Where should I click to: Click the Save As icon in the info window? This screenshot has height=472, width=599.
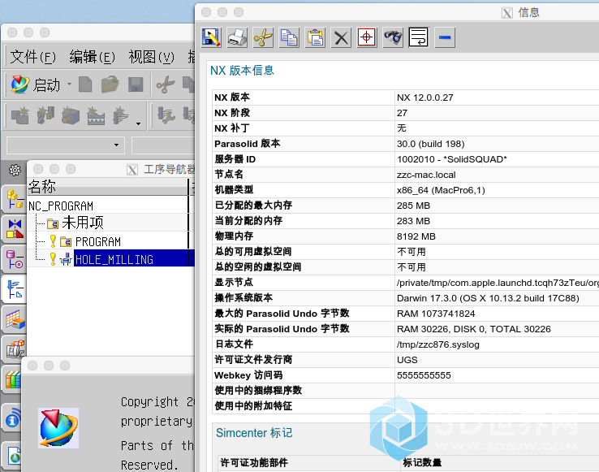211,37
